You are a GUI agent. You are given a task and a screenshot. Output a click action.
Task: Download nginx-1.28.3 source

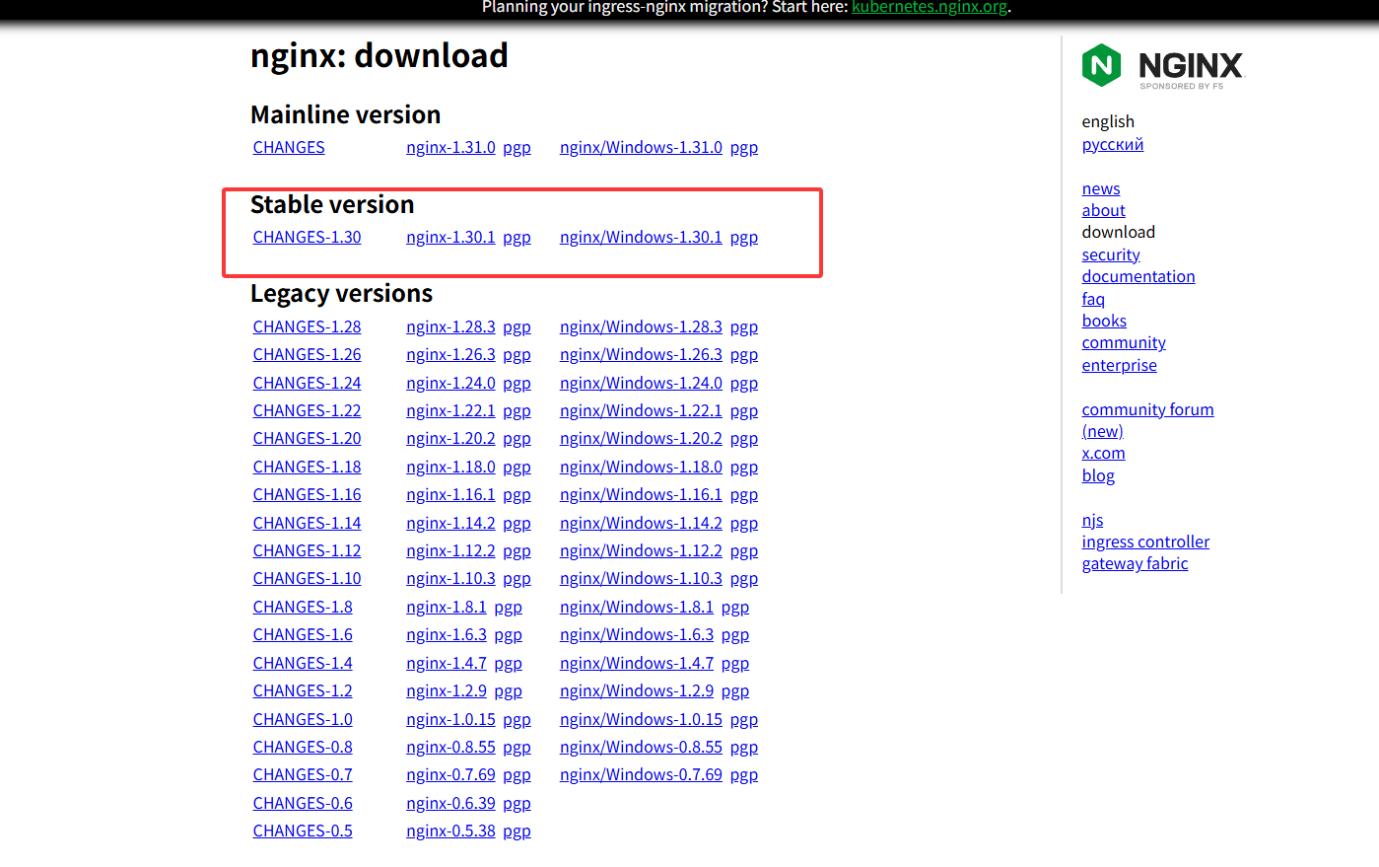(x=450, y=326)
